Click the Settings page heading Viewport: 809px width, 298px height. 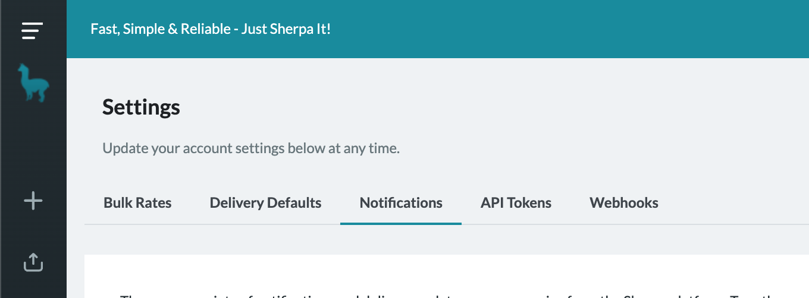(141, 107)
